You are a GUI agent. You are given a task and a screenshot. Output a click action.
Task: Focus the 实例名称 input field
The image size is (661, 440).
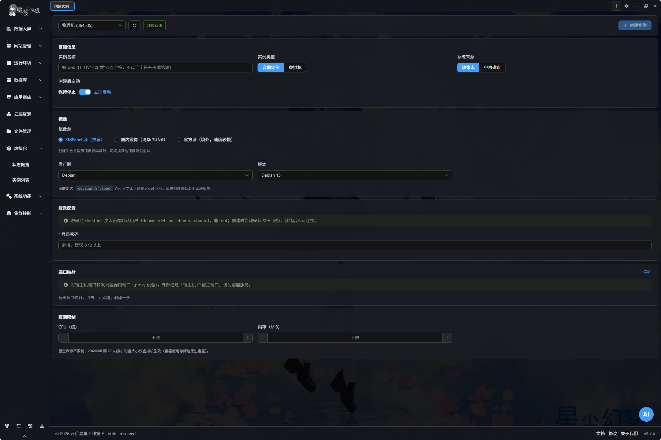(x=155, y=68)
